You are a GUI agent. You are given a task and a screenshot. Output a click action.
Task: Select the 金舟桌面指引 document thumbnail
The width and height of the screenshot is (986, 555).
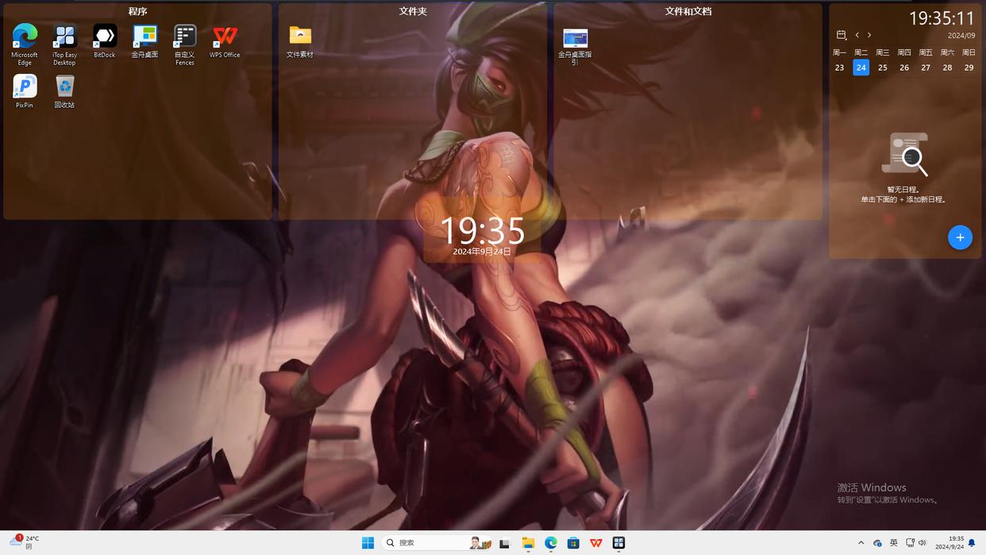tap(575, 38)
